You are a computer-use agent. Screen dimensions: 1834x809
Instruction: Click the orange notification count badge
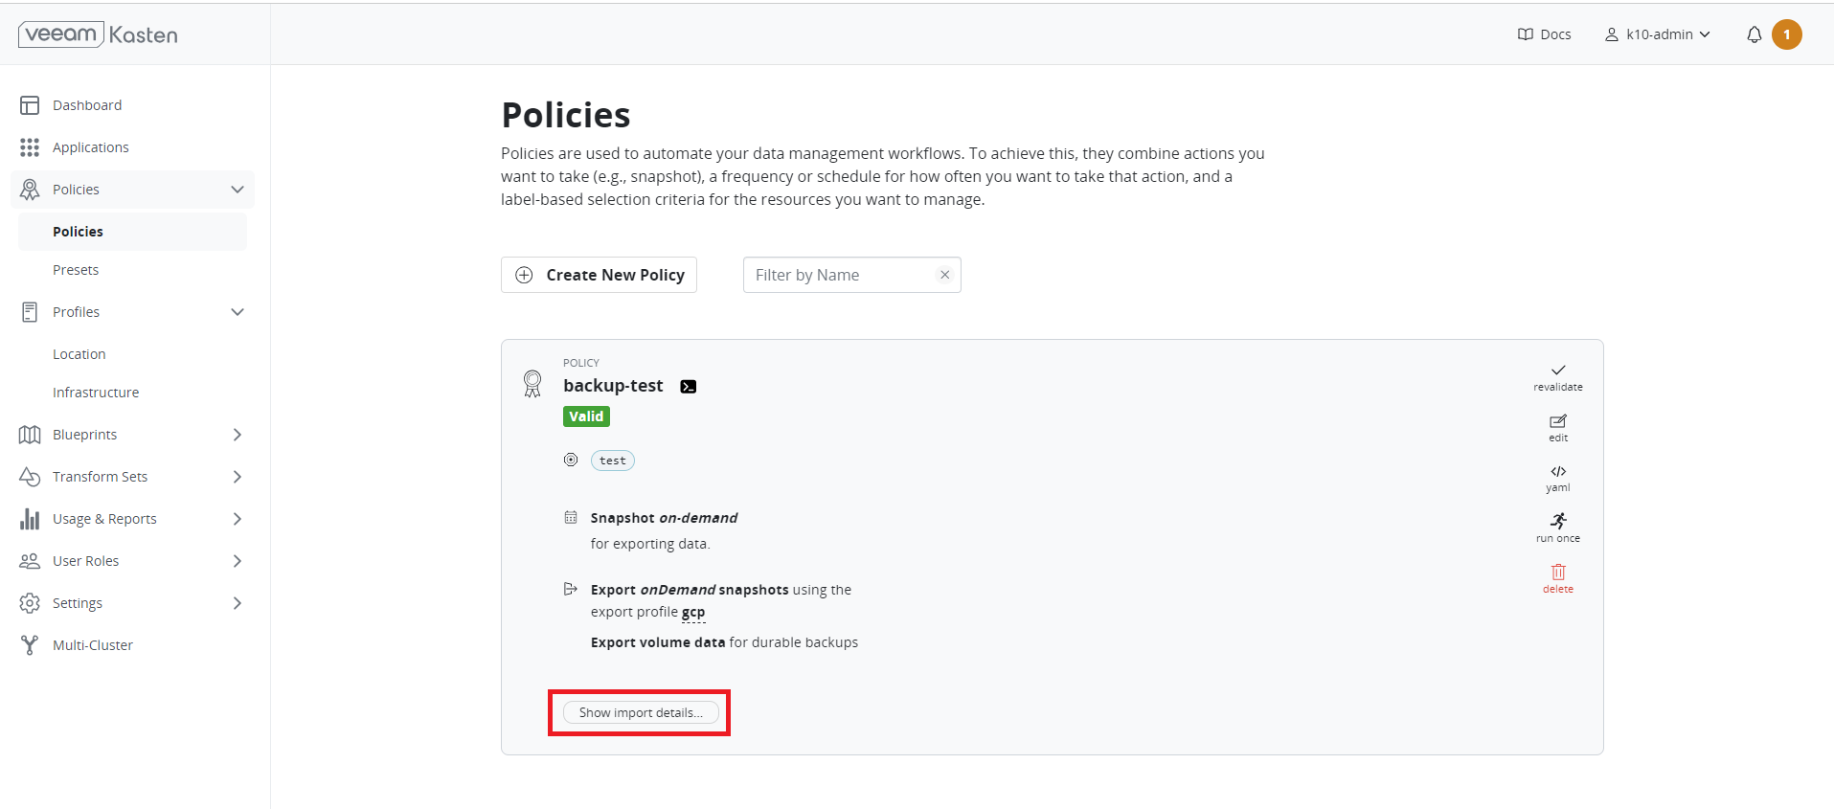coord(1786,34)
